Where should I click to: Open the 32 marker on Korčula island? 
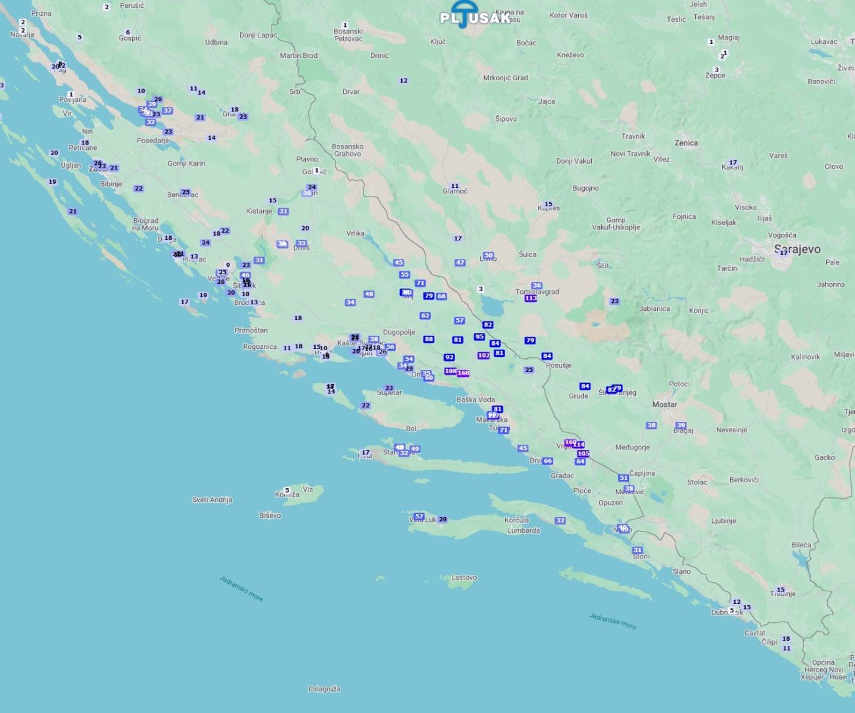tap(560, 521)
